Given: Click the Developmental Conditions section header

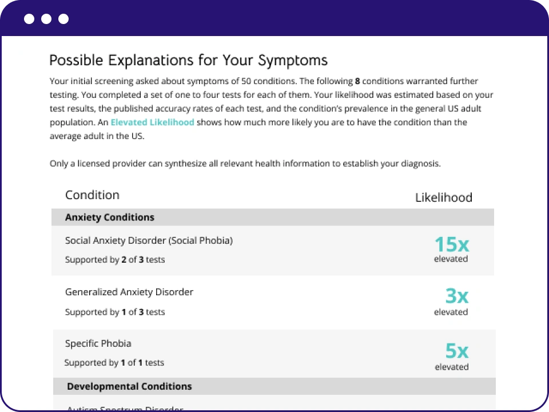Looking at the screenshot, I should pyautogui.click(x=129, y=386).
